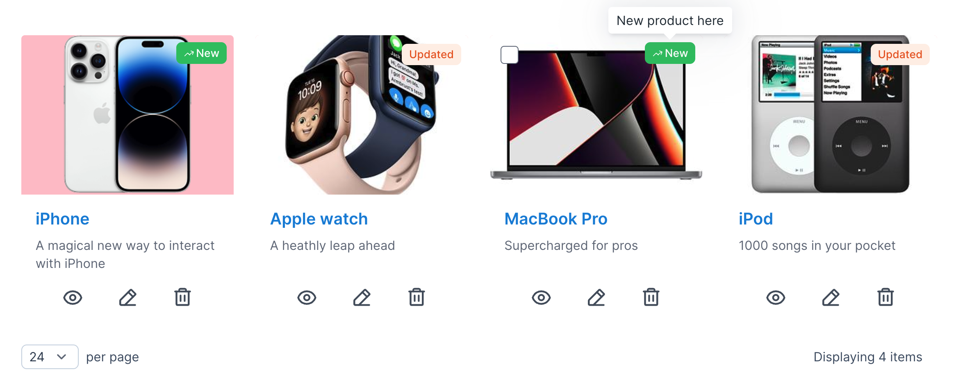Screen dimensions: 956x390
Task: Click the New badge on MacBook Pro
Action: coord(670,53)
